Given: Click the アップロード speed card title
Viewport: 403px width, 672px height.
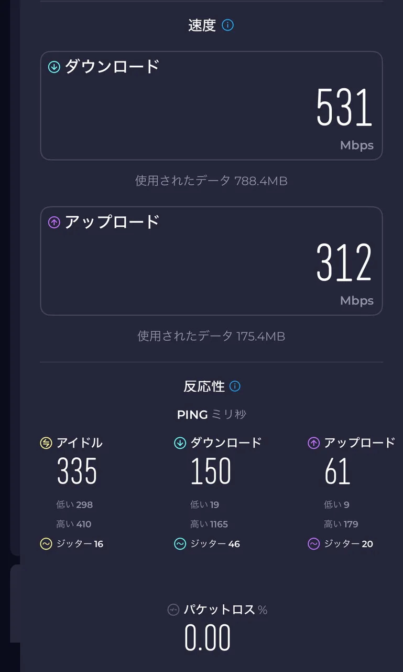Looking at the screenshot, I should tap(112, 222).
